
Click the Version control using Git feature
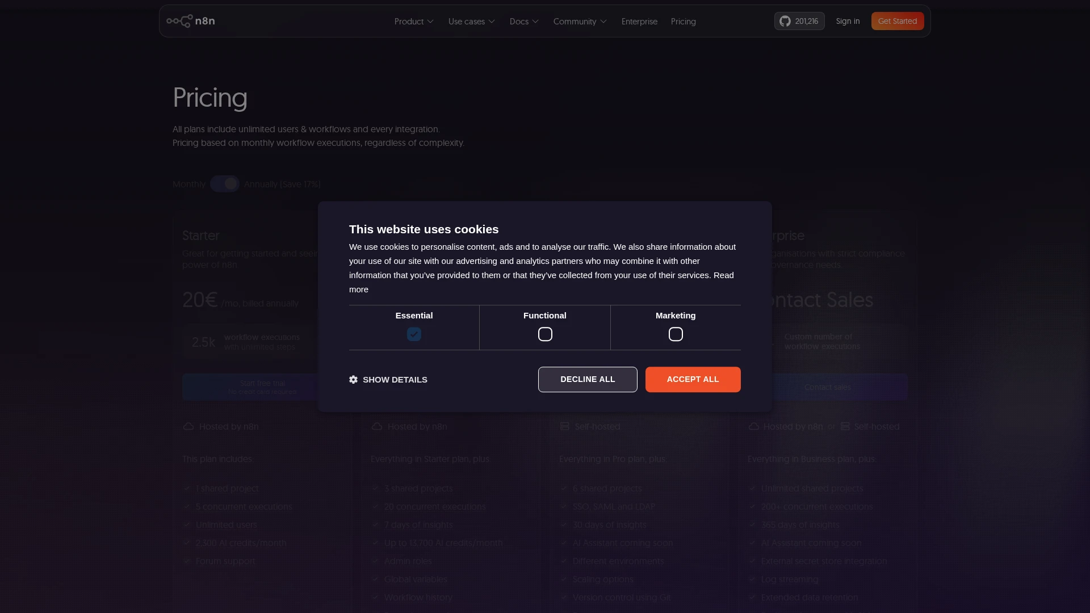coord(622,597)
